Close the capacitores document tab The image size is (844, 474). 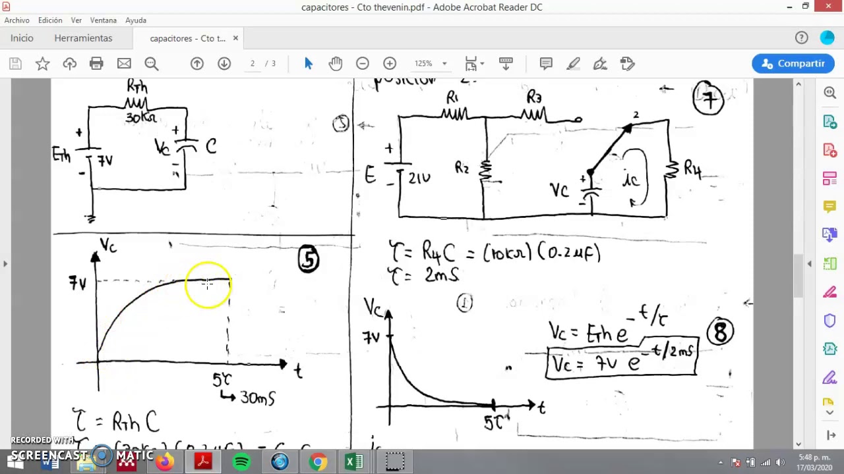(x=235, y=38)
